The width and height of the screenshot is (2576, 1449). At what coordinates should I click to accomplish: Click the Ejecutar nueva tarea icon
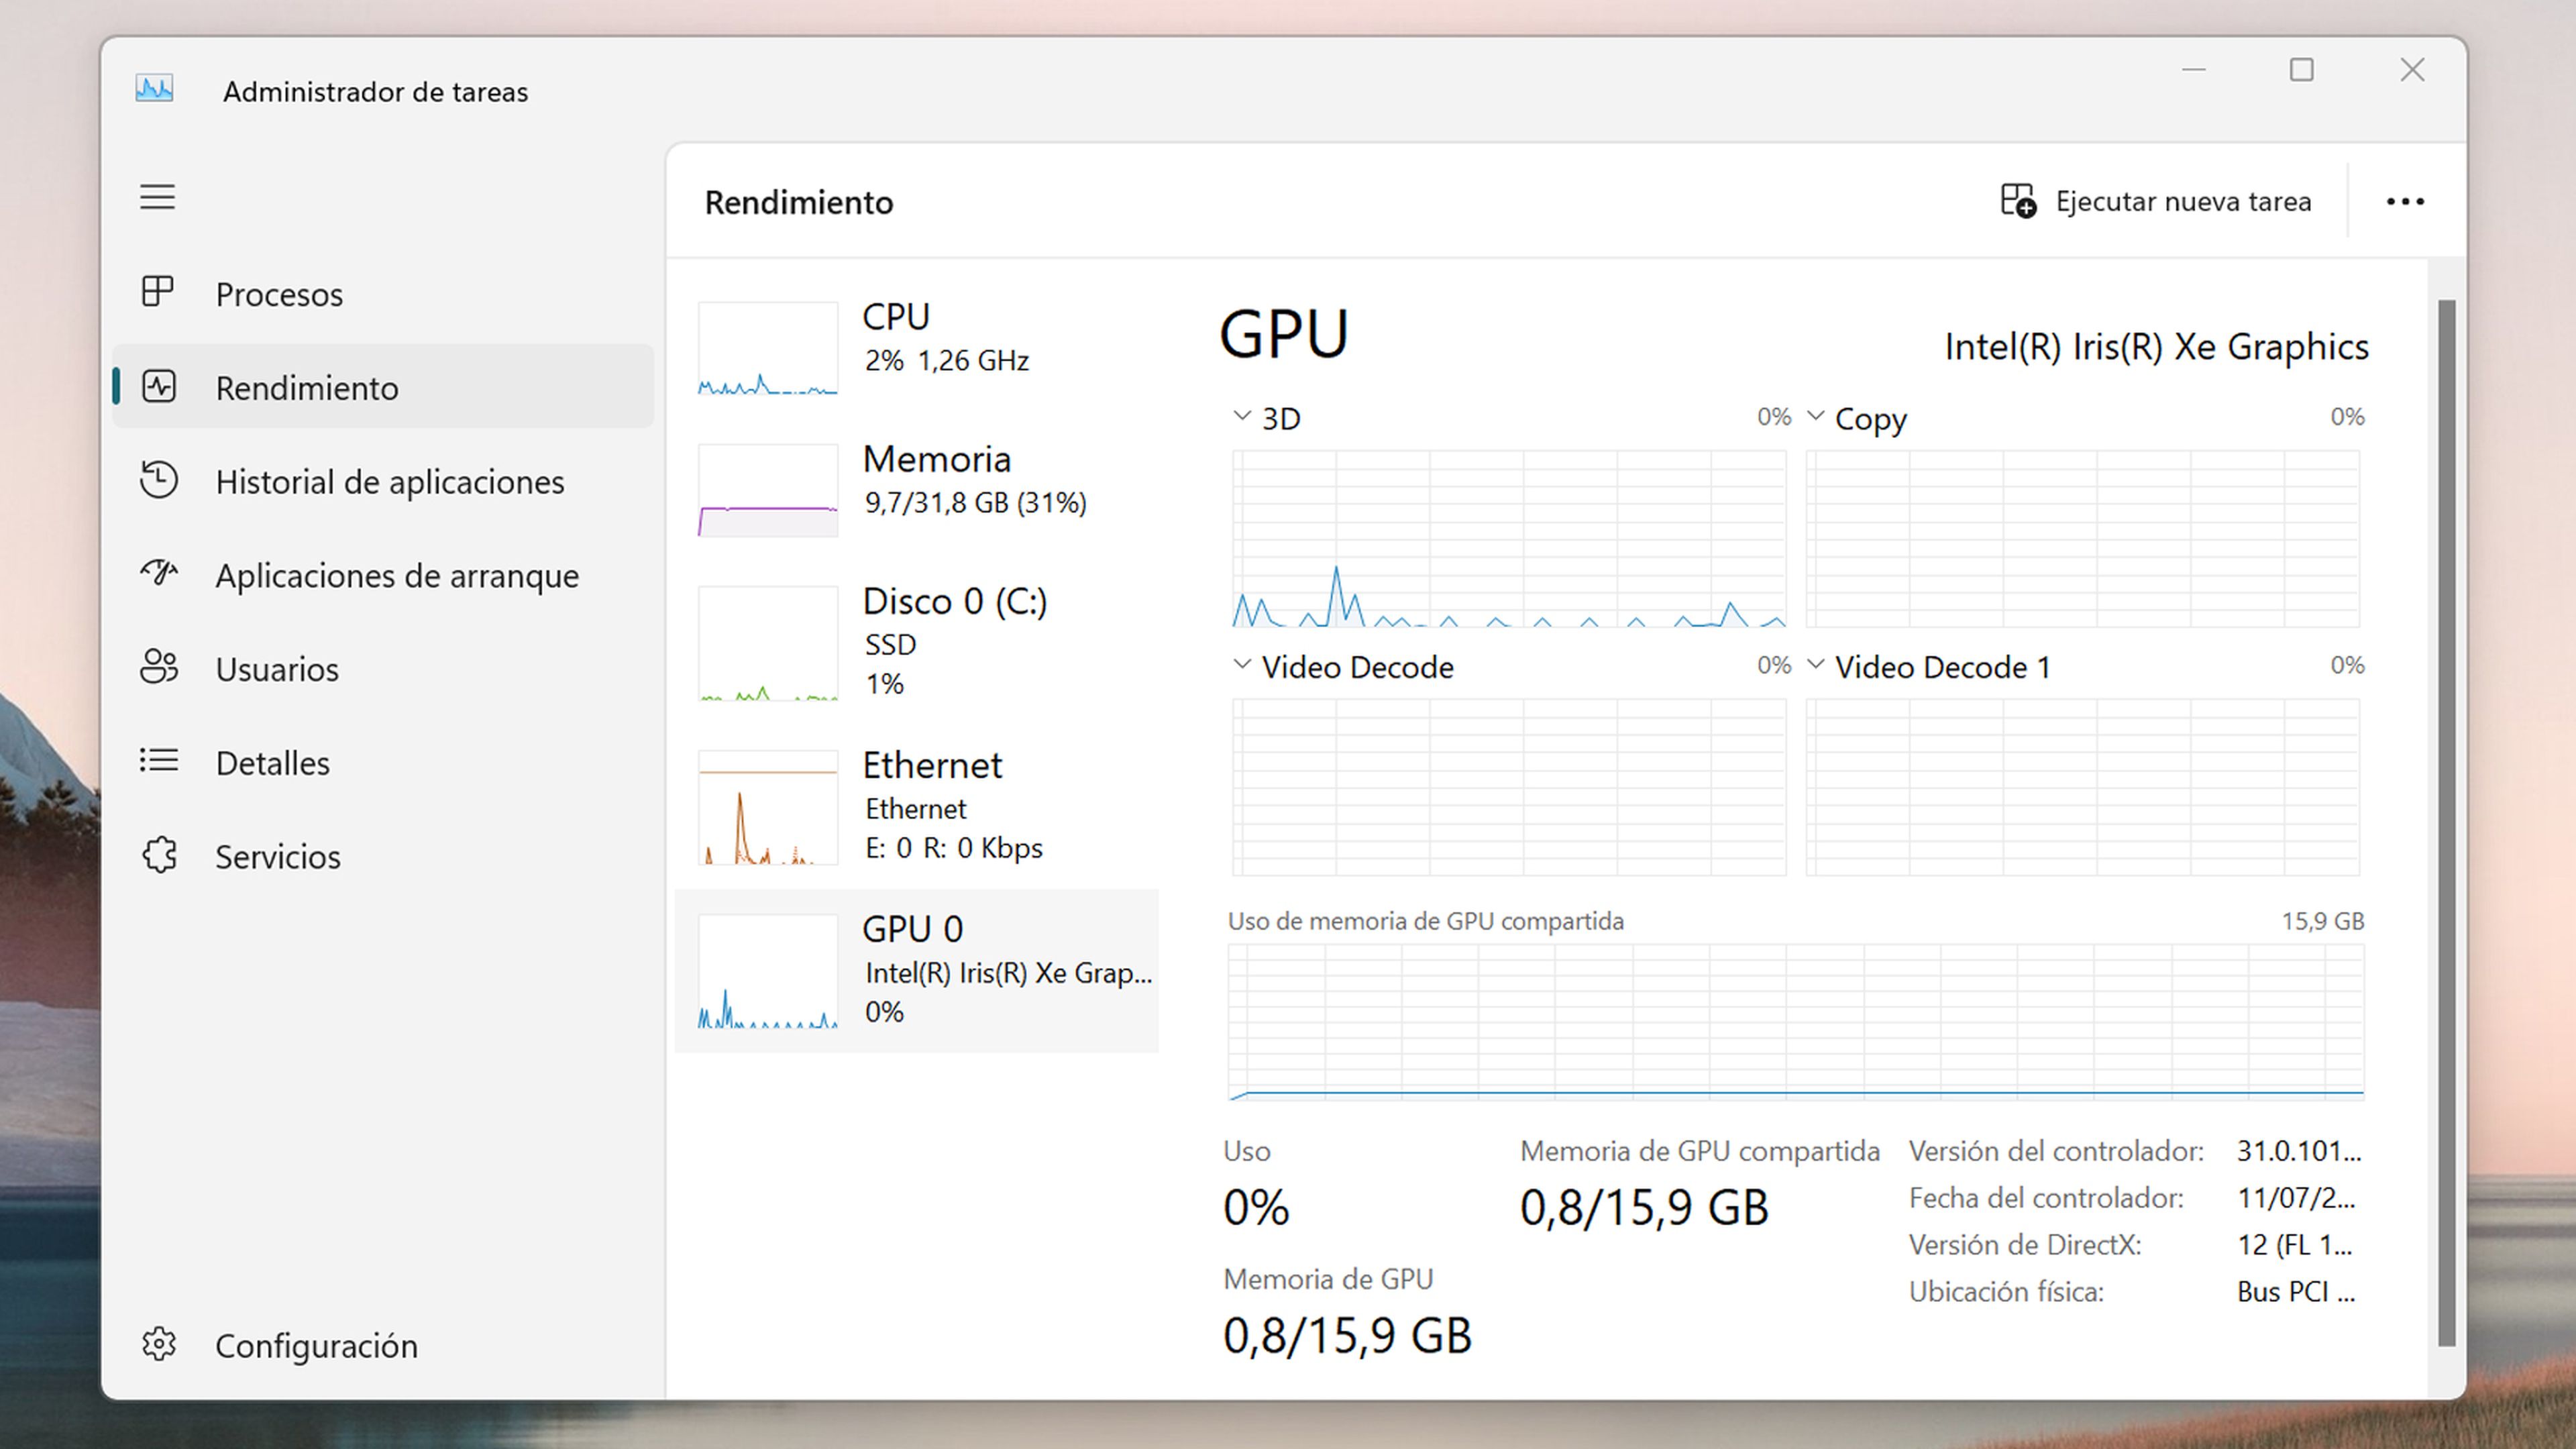click(2018, 200)
